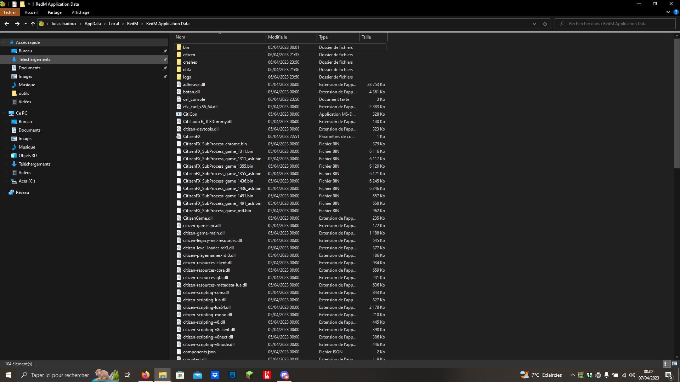Select CitizenFX_SubProcess_chrome.bin file icon
Screen dimensions: 680x382
click(x=179, y=144)
